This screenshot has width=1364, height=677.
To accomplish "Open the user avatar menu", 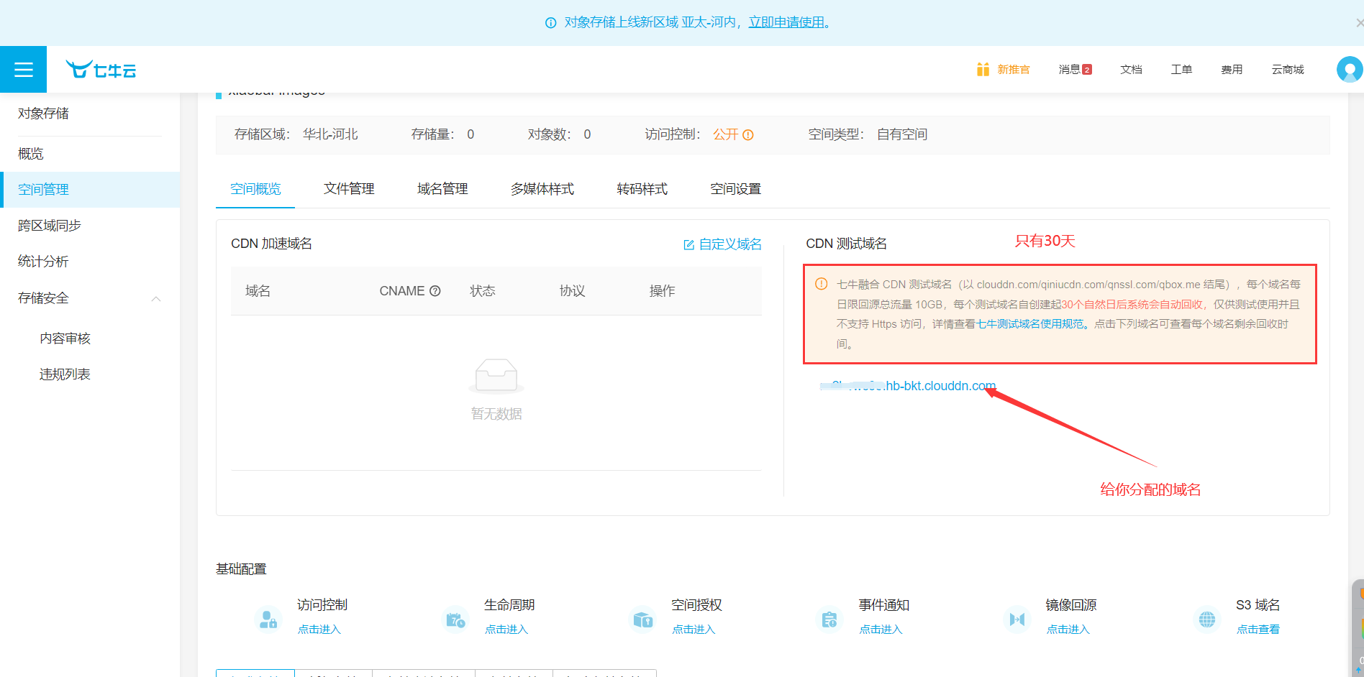I will (x=1349, y=70).
